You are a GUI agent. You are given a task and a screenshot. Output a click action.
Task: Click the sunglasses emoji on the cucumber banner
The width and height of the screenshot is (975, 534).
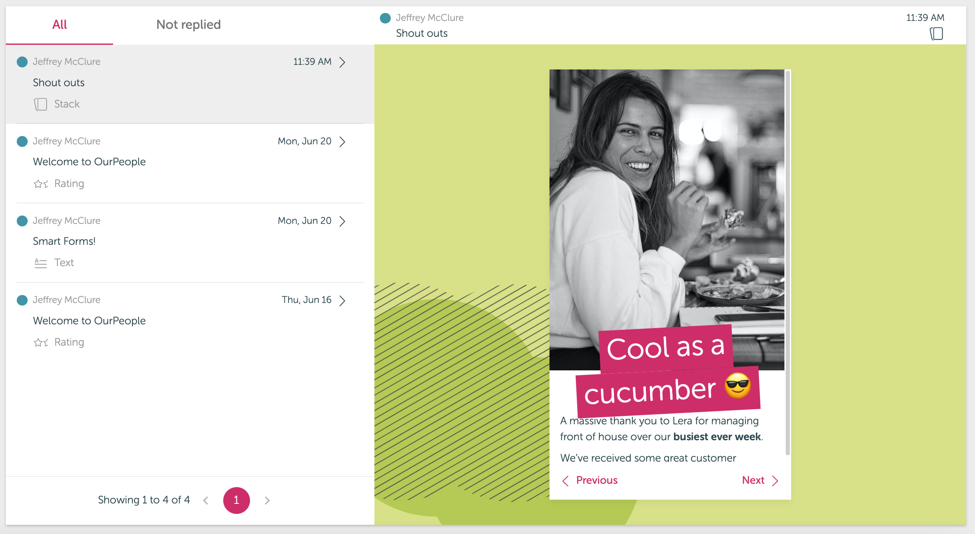(x=738, y=385)
